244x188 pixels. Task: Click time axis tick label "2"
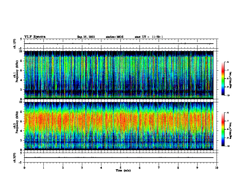(63, 168)
